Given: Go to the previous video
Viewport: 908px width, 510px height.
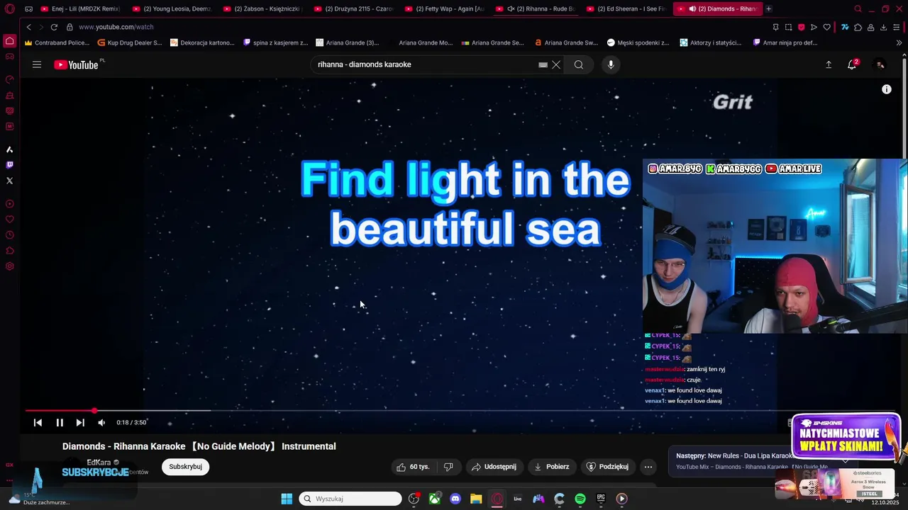Looking at the screenshot, I should point(38,423).
